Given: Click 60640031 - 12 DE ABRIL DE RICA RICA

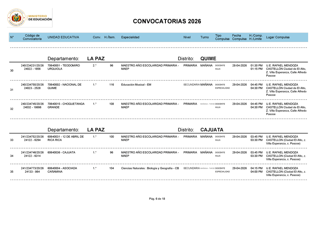Looking at the screenshot, I should coord(65,138).
